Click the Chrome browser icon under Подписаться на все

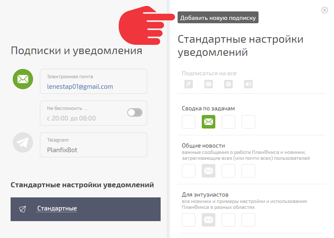pyautogui.click(x=228, y=84)
